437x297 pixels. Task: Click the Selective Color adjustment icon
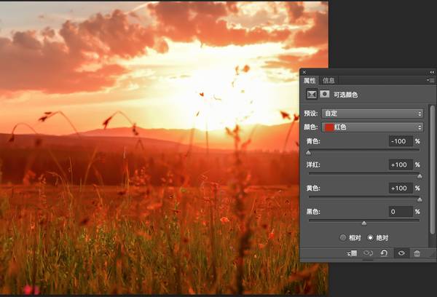pyautogui.click(x=312, y=95)
